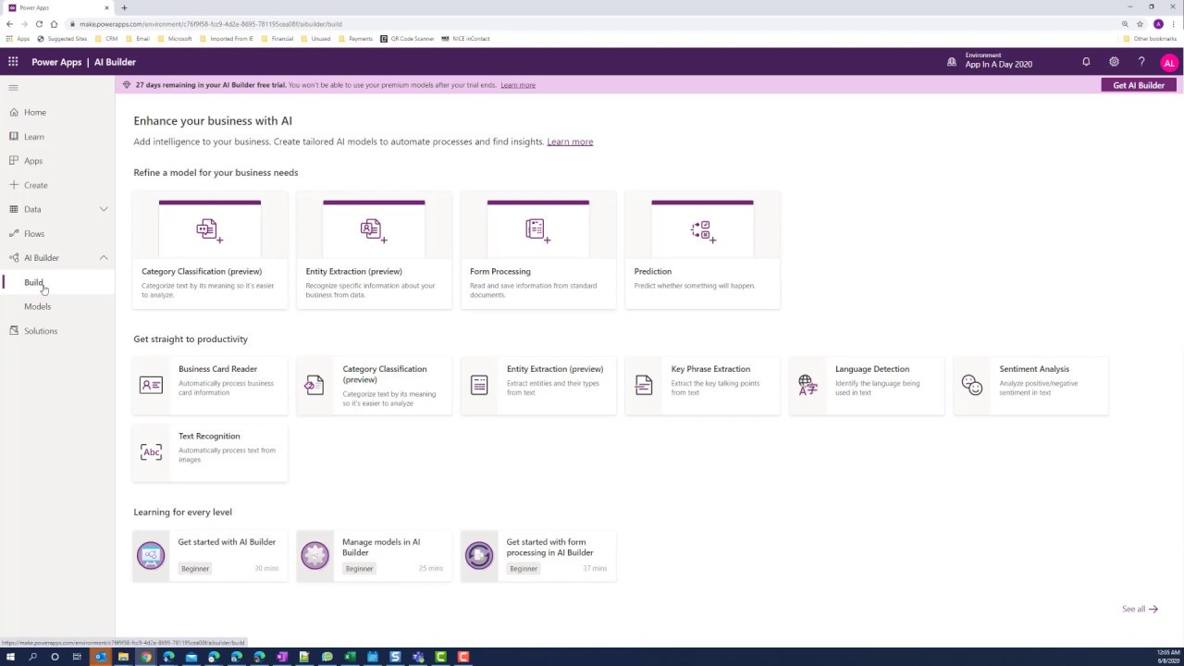Open Other bookmarks folder

tap(1148, 39)
